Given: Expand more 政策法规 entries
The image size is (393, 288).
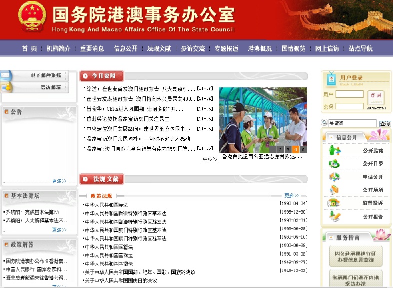Looking at the screenshot, I should tap(292, 196).
